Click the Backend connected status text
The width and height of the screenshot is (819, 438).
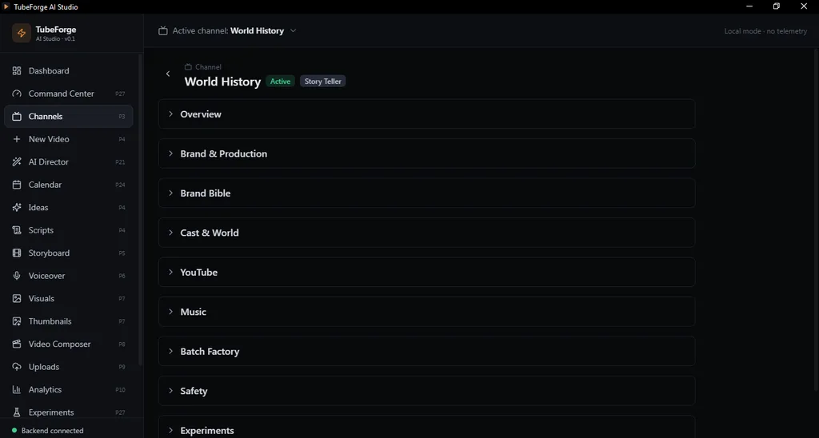click(52, 431)
